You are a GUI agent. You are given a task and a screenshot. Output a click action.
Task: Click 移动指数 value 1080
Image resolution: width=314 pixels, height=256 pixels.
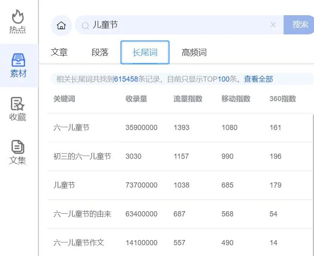[x=230, y=128]
